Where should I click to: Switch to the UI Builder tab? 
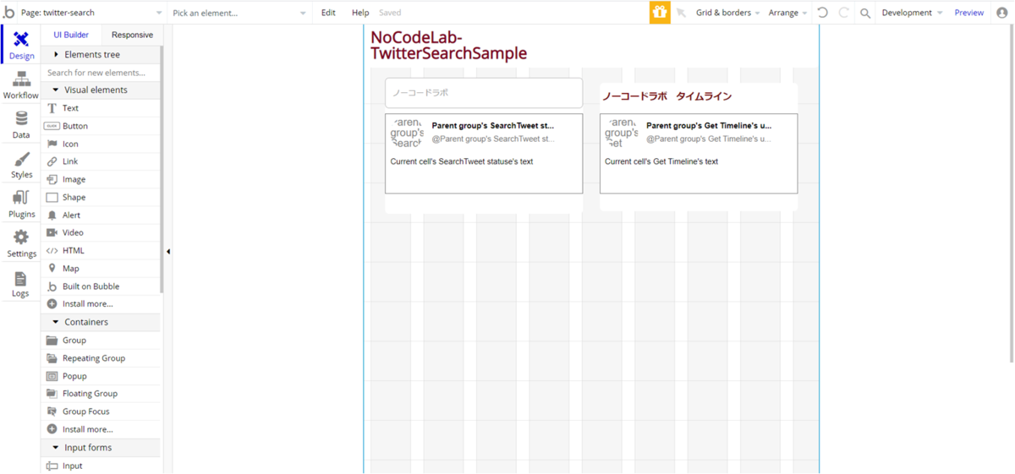click(71, 35)
